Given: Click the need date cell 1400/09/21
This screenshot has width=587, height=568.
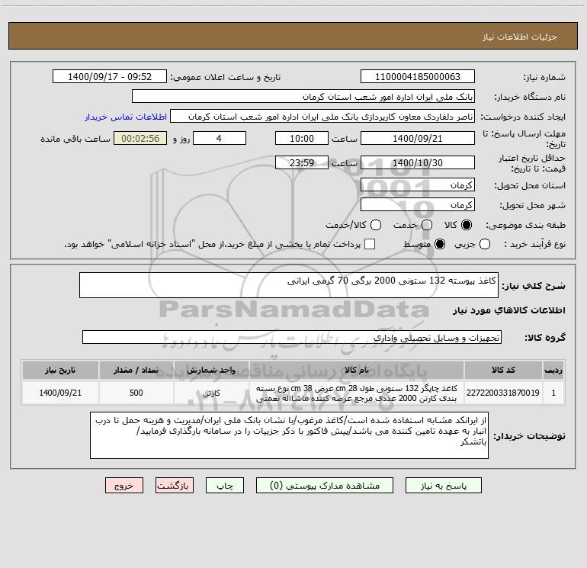Looking at the screenshot, I should click(x=60, y=393).
